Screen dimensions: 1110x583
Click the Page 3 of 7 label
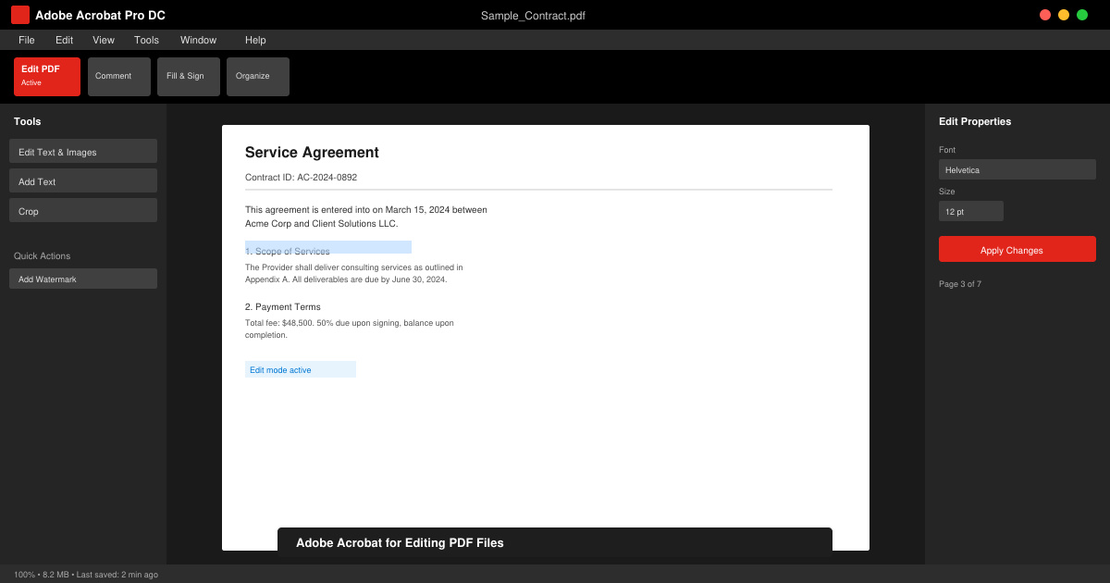click(x=960, y=284)
